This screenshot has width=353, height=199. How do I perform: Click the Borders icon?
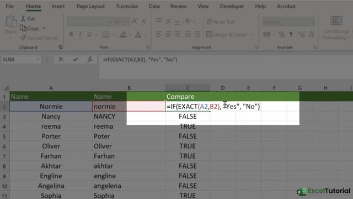(106, 34)
